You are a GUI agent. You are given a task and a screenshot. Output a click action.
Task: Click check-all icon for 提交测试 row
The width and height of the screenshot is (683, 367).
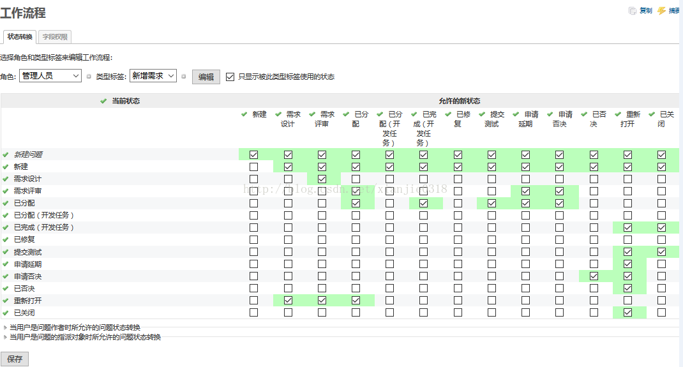[x=6, y=252]
